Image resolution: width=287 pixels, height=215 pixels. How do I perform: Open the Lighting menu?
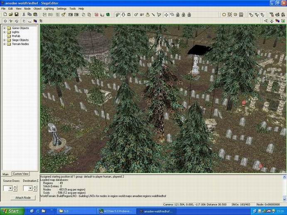(49, 8)
